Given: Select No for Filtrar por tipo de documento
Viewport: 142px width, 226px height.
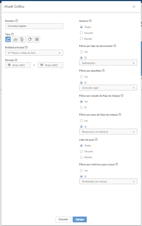Looking at the screenshot, I should (81, 52).
